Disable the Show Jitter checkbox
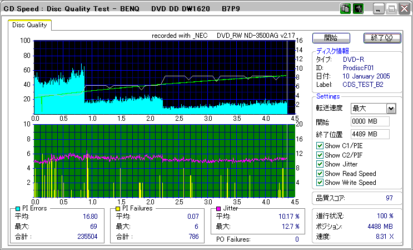The width and height of the screenshot is (413, 250). pyautogui.click(x=320, y=164)
